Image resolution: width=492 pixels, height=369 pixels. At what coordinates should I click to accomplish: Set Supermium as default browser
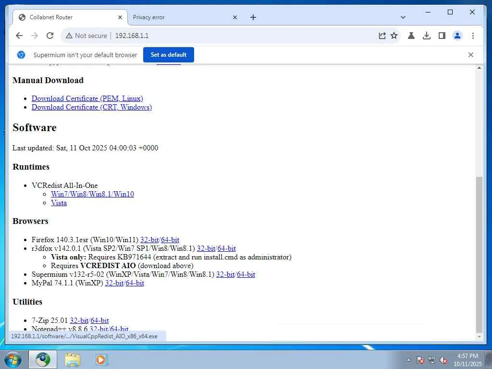(169, 55)
